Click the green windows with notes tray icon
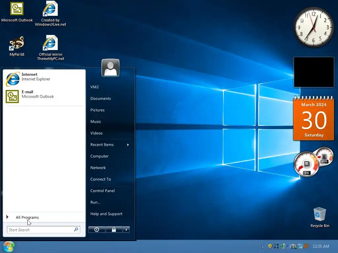338x253 pixels. pos(282,246)
